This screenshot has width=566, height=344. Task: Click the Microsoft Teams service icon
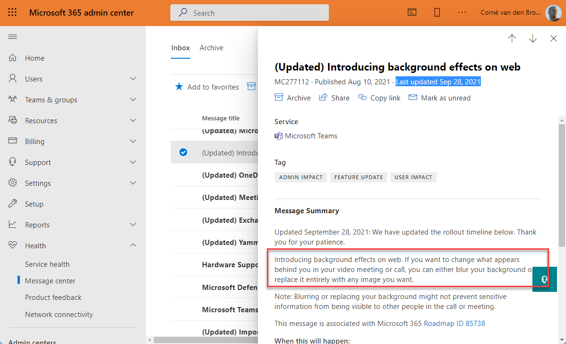coord(278,136)
